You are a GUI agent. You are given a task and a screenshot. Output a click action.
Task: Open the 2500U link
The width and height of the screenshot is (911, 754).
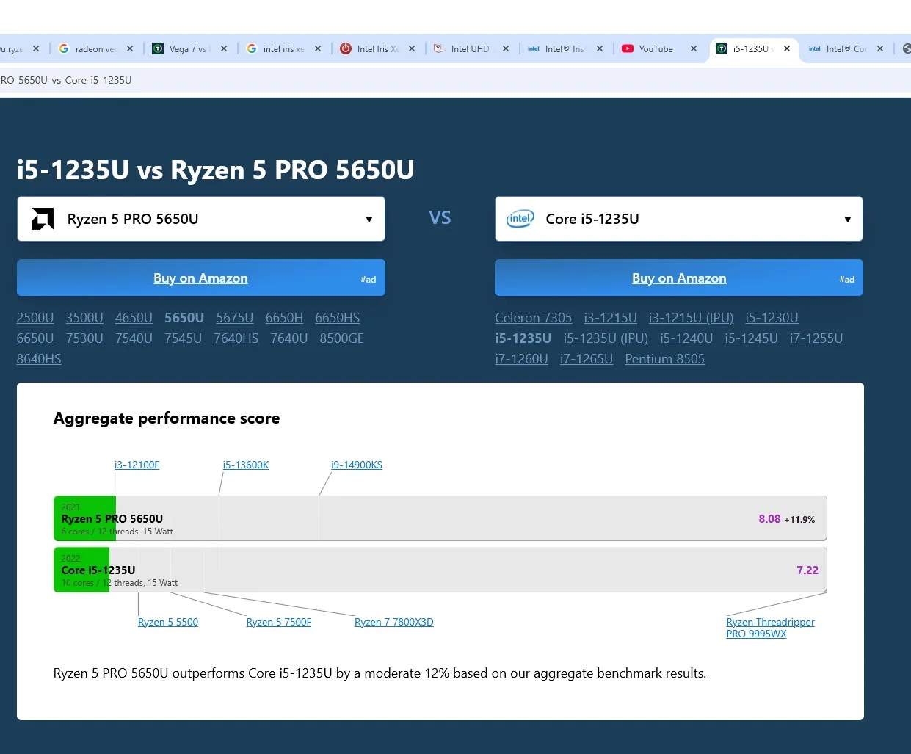pos(35,318)
